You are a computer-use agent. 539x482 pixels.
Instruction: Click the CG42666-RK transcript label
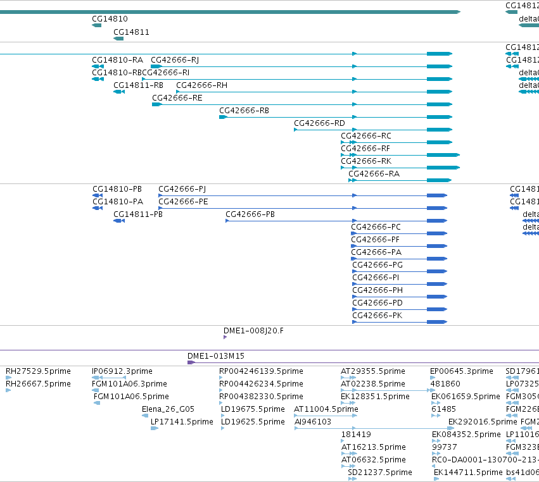click(366, 162)
